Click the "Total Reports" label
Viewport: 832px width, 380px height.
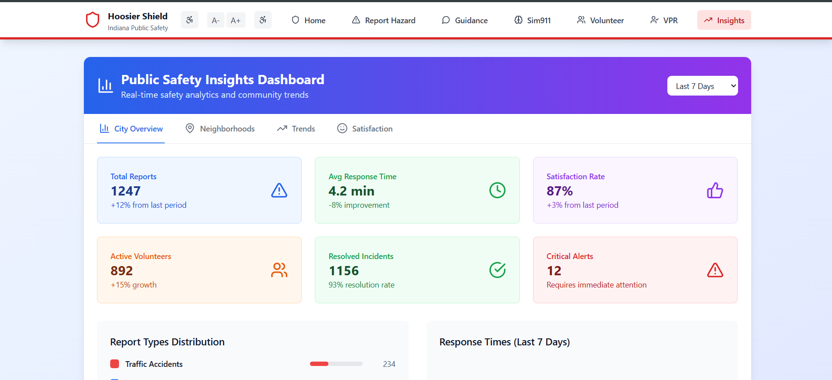tap(133, 177)
